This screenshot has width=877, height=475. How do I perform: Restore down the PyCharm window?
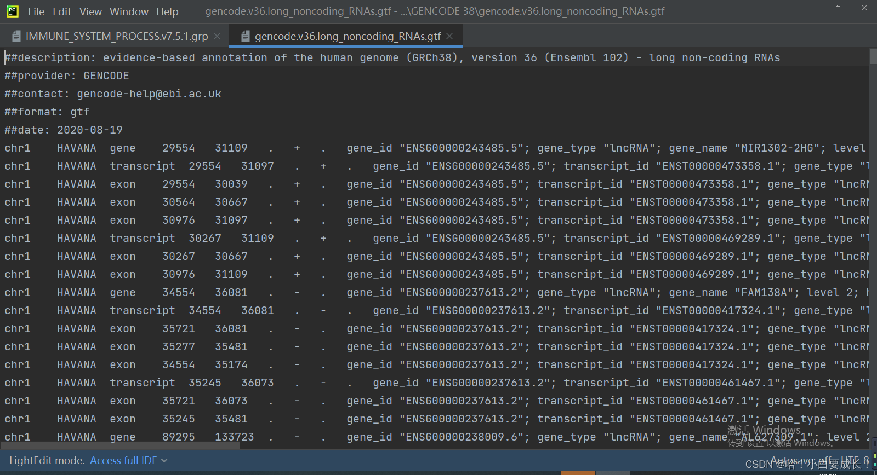click(839, 8)
